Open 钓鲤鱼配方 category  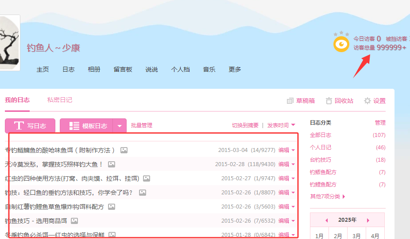tap(323, 185)
